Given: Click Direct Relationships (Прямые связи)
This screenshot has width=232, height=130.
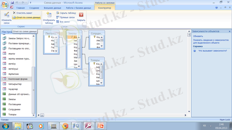Looking at the screenshot, I should [x=66, y=17].
